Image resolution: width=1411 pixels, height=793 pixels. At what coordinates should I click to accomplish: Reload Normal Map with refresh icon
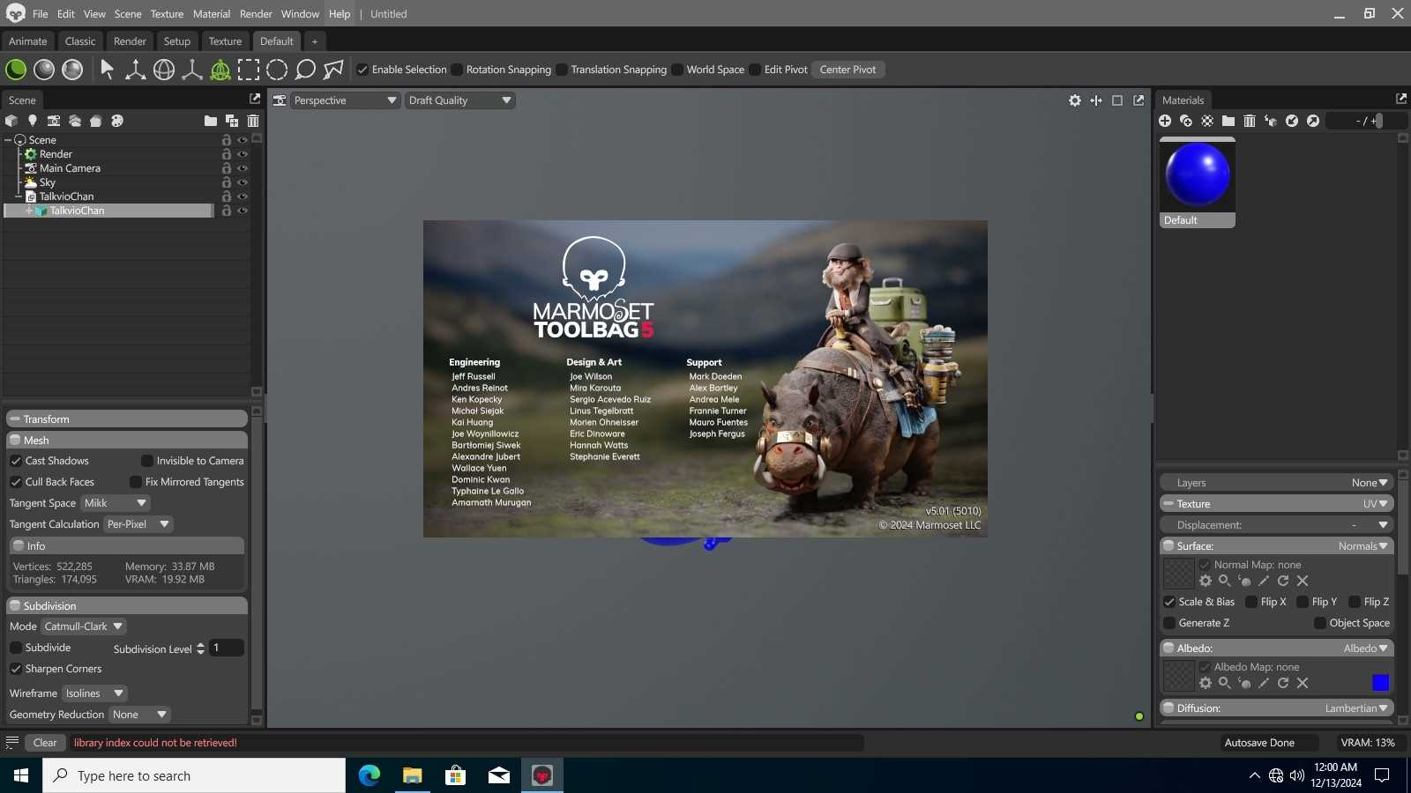[x=1283, y=581]
